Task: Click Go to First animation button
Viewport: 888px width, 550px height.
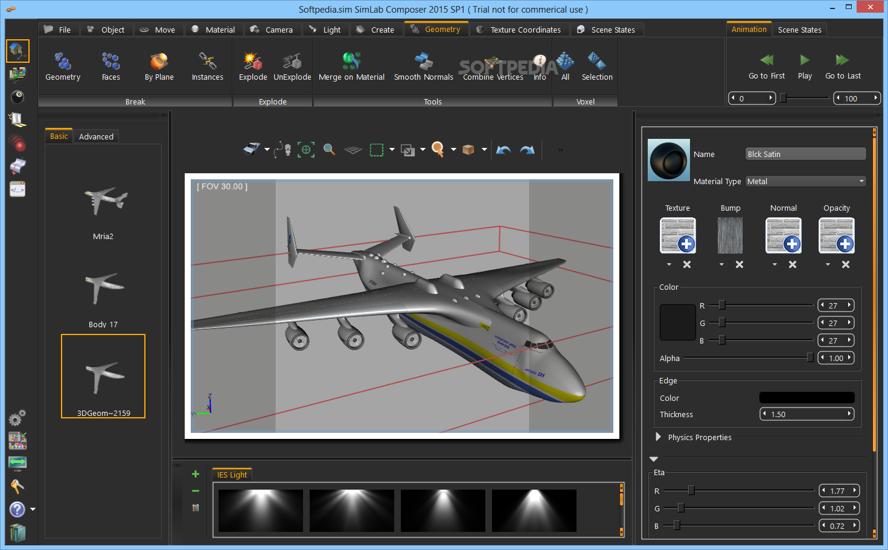Action: (767, 66)
